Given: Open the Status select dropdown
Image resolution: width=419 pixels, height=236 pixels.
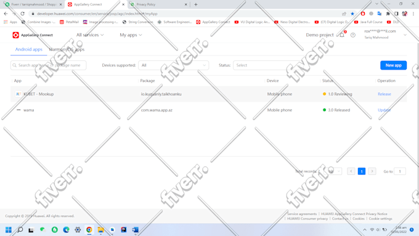Looking at the screenshot, I should pos(267,65).
